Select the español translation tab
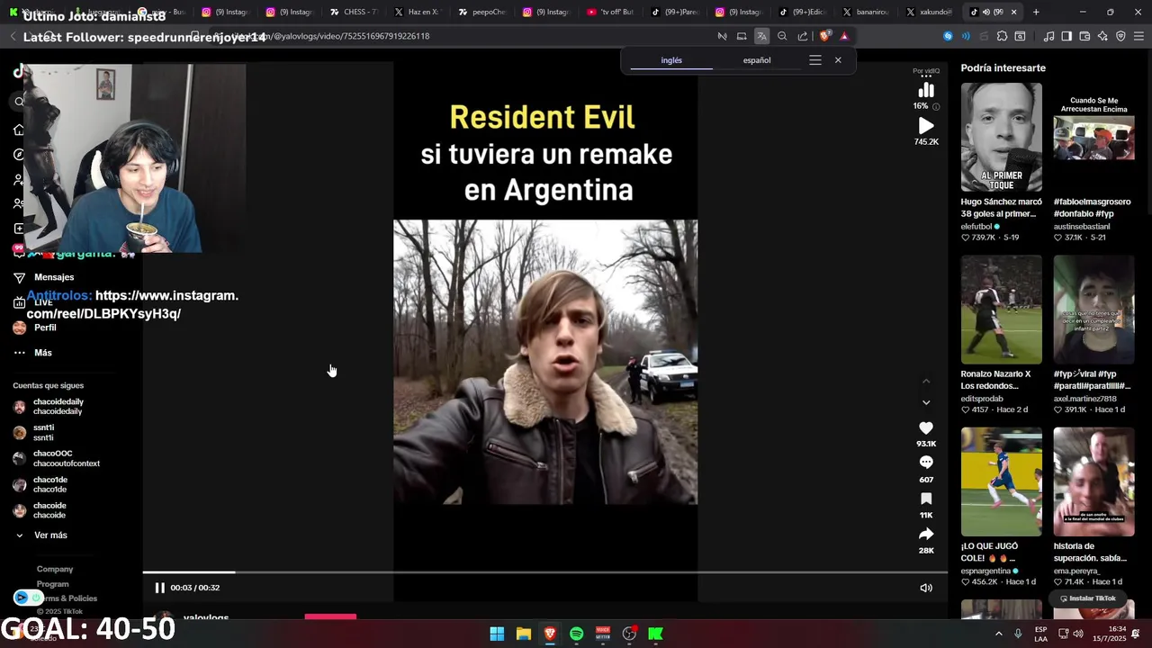This screenshot has height=648, width=1152. pos(757,60)
